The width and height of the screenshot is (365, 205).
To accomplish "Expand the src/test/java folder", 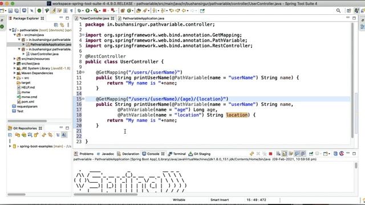I will pos(14,63).
